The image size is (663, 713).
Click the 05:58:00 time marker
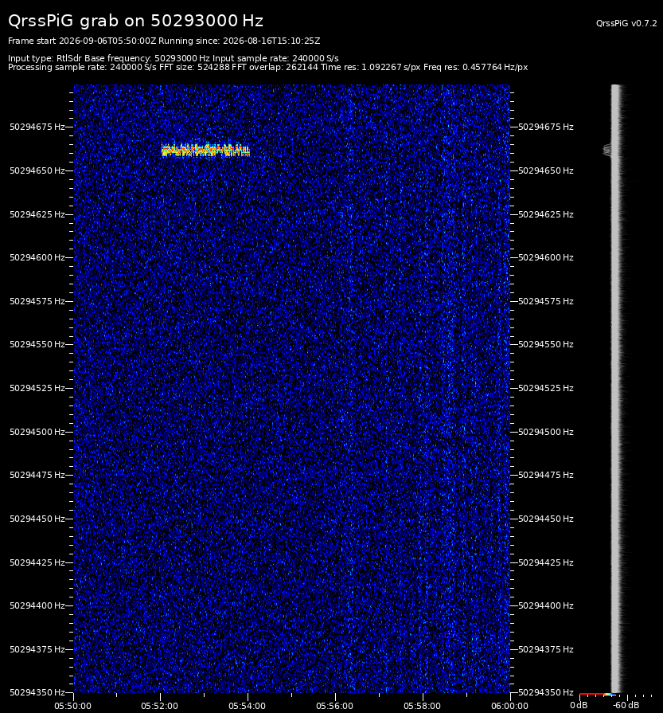click(422, 706)
